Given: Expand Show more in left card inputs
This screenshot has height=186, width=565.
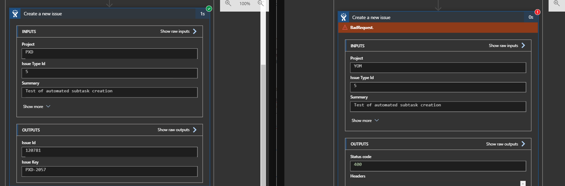Looking at the screenshot, I should 37,107.
